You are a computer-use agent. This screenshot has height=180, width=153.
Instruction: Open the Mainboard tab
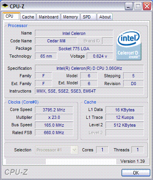click(x=49, y=17)
